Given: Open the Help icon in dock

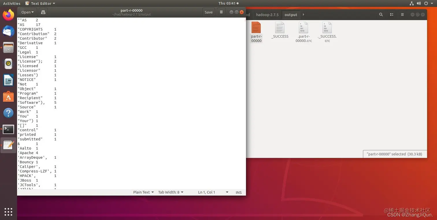Looking at the screenshot, I should pyautogui.click(x=8, y=113).
